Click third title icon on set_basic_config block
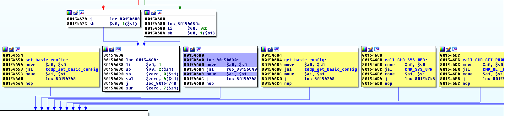 (x=18, y=49)
